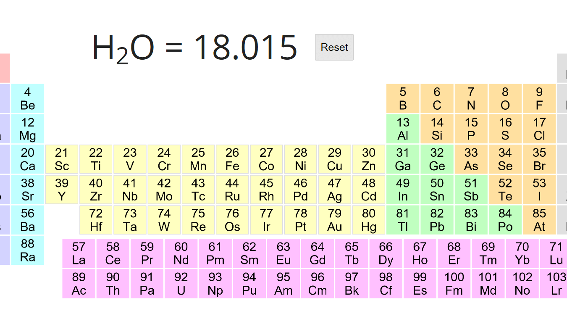Select Silicon from the table
The height and width of the screenshot is (319, 567).
(437, 129)
